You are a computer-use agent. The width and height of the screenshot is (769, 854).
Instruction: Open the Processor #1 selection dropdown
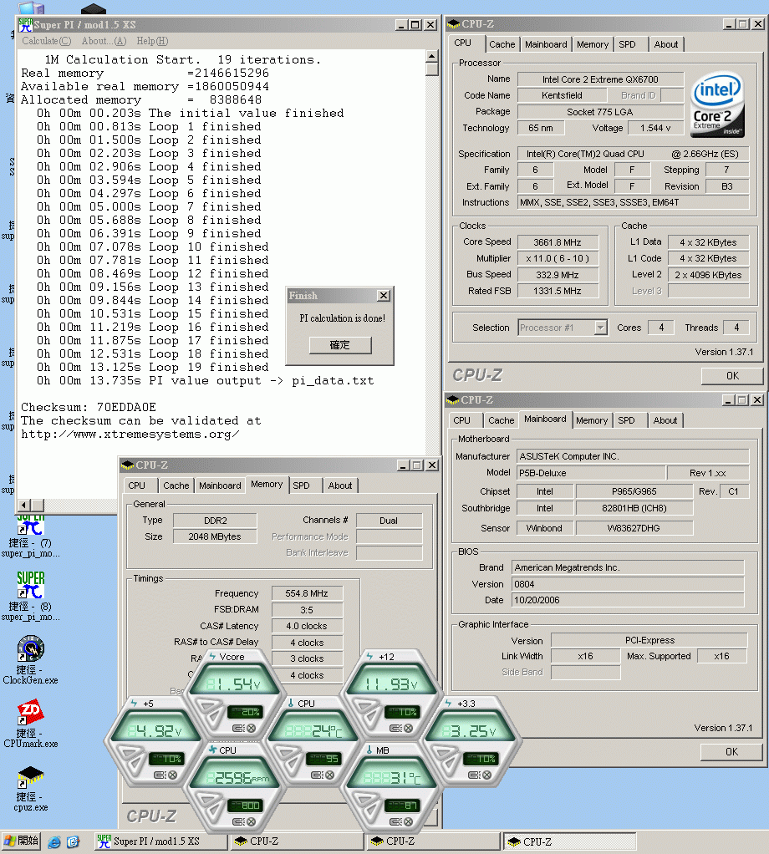[600, 328]
